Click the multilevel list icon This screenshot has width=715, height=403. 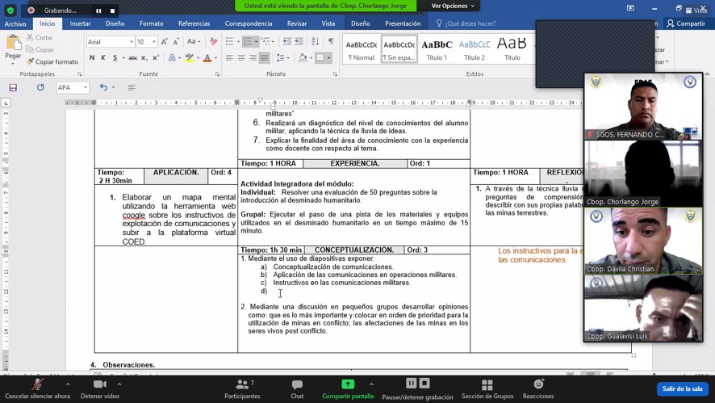tap(266, 41)
